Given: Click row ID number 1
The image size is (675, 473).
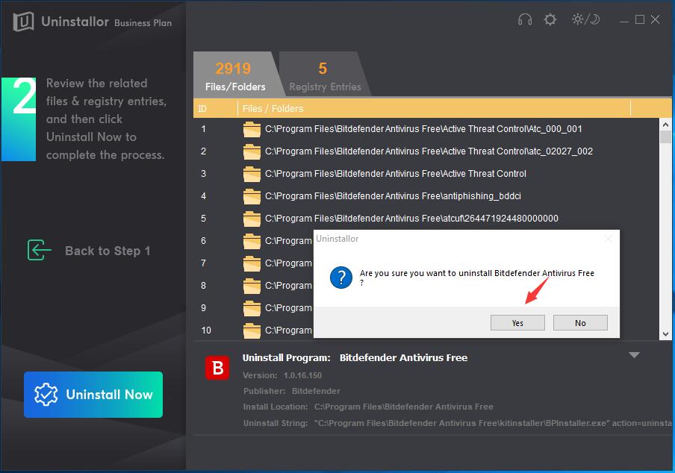Looking at the screenshot, I should (203, 129).
